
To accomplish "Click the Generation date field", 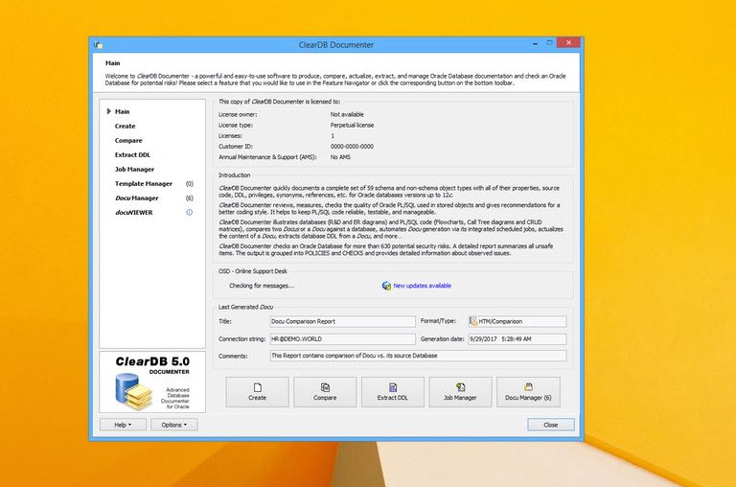I will 517,339.
